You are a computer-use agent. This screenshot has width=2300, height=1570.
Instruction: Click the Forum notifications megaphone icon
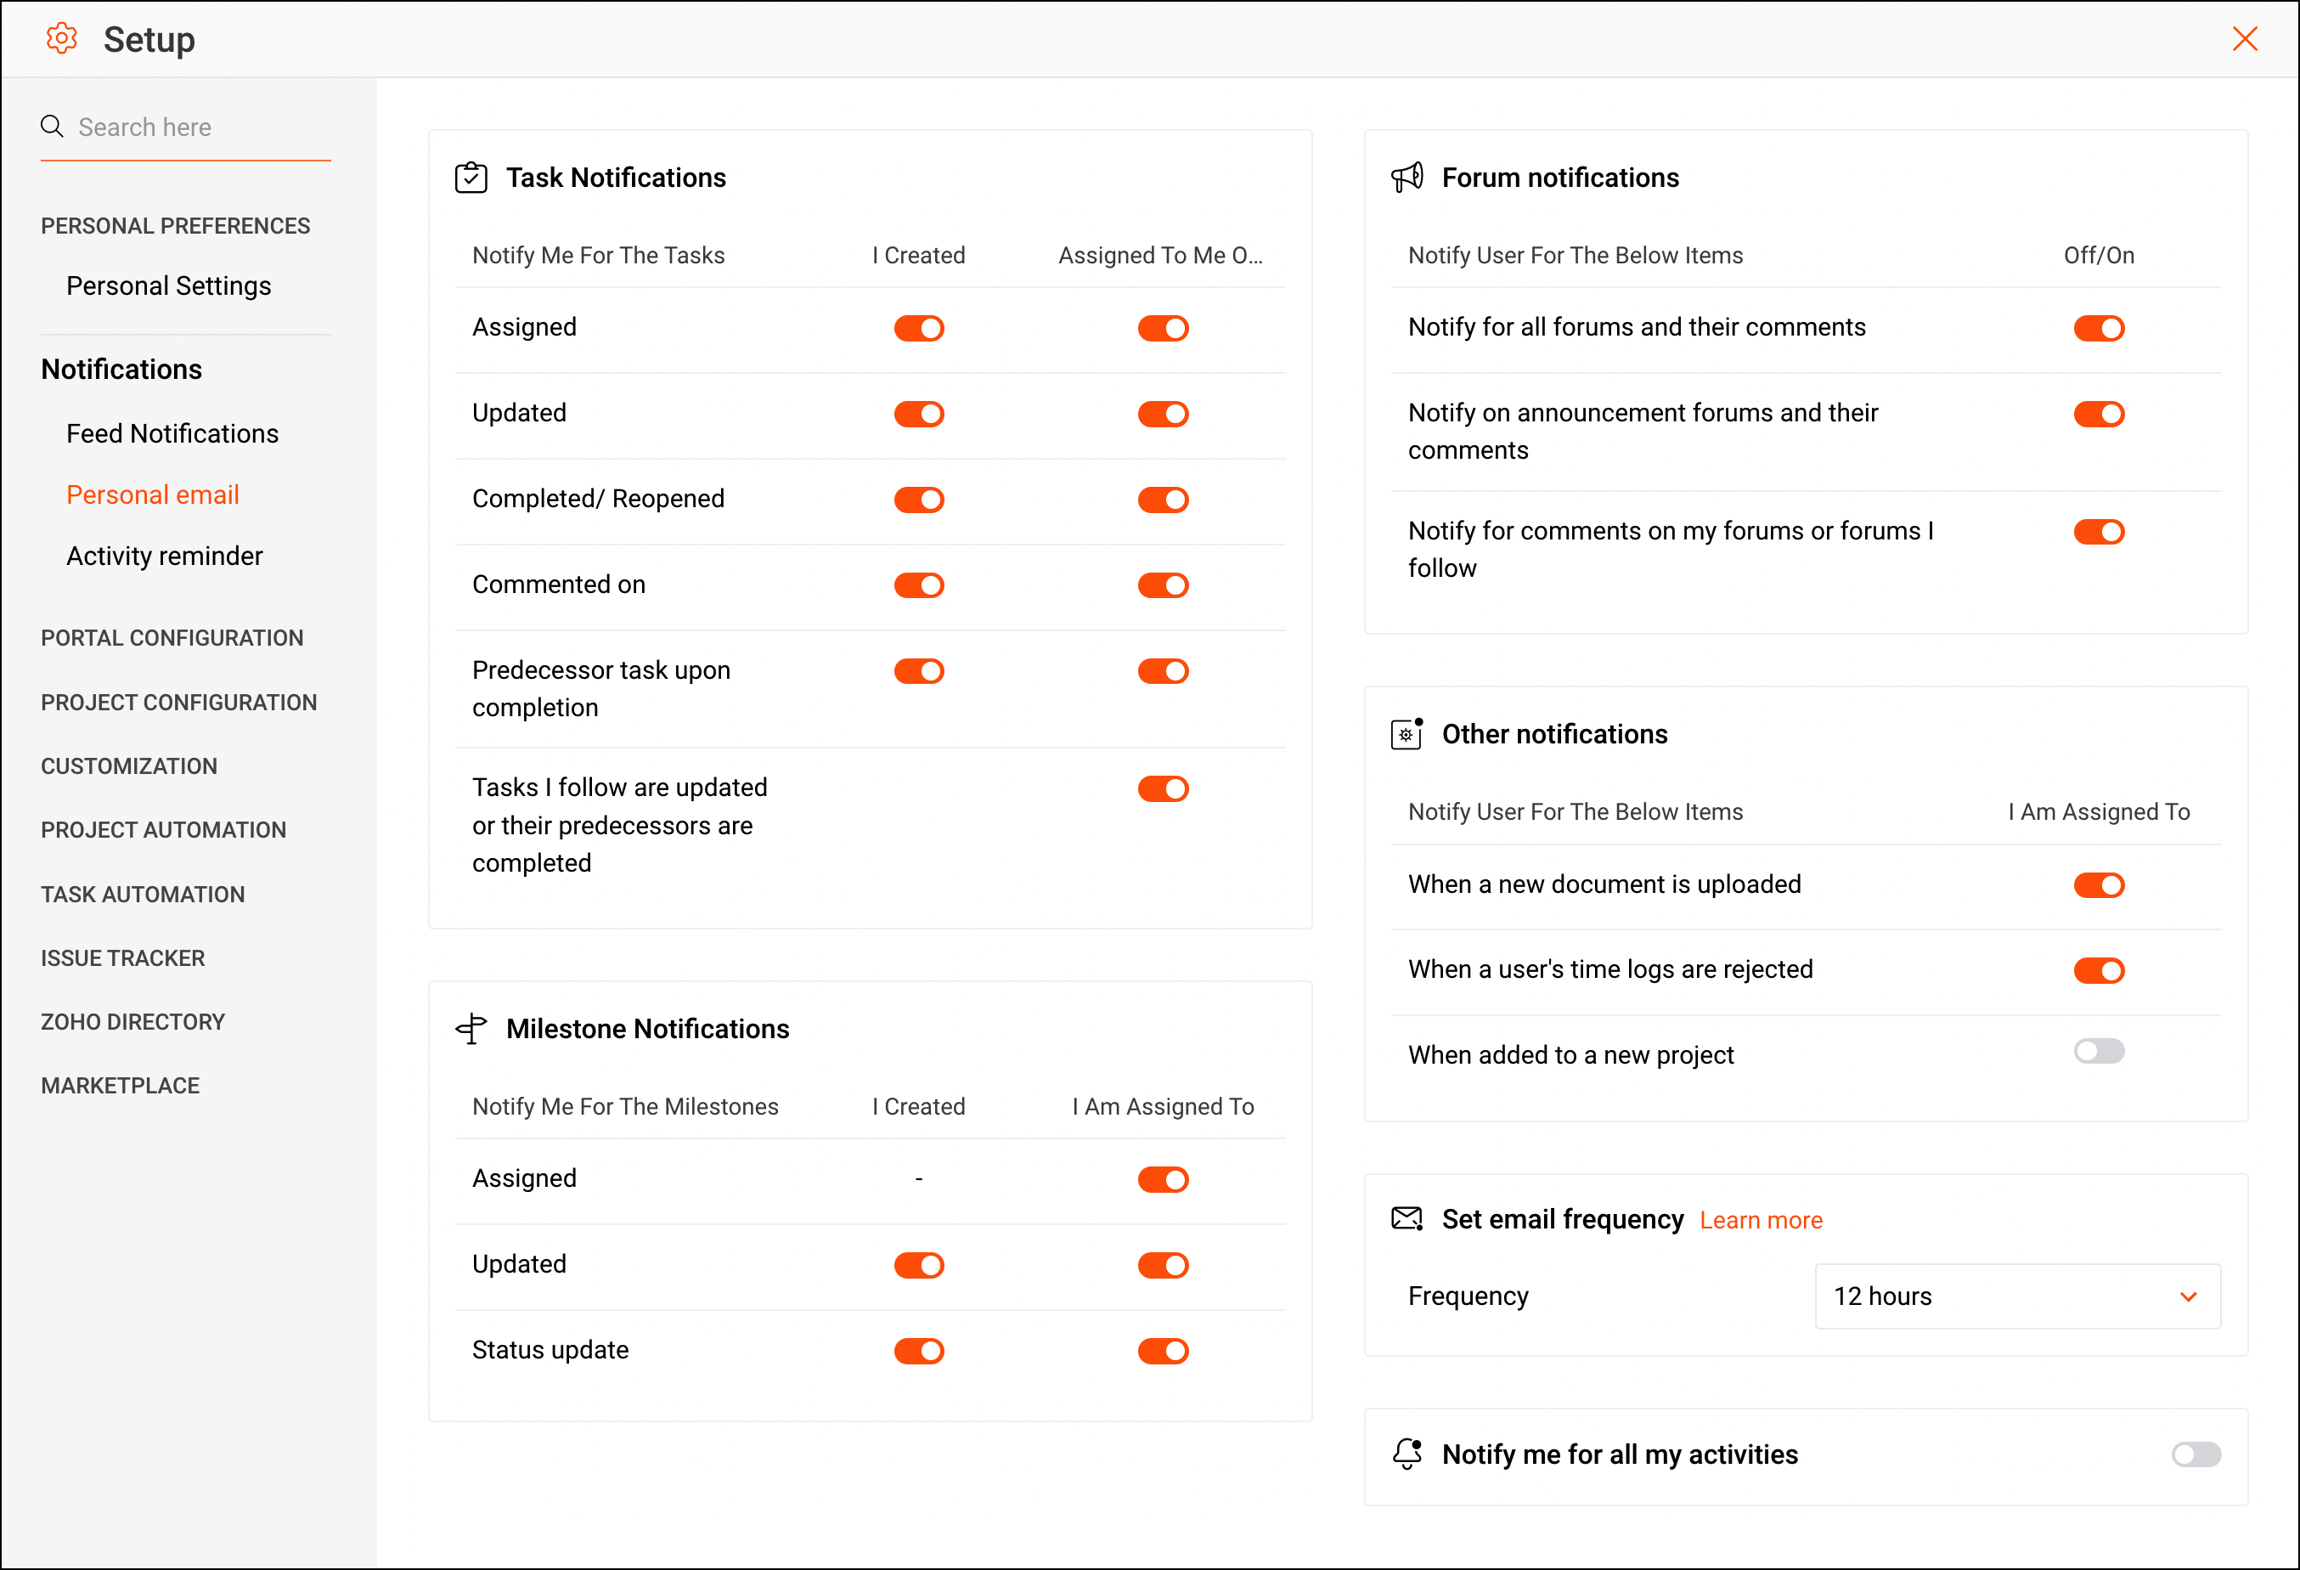[1406, 178]
